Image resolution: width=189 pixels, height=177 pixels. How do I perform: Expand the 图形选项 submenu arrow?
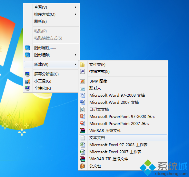(x=75, y=55)
